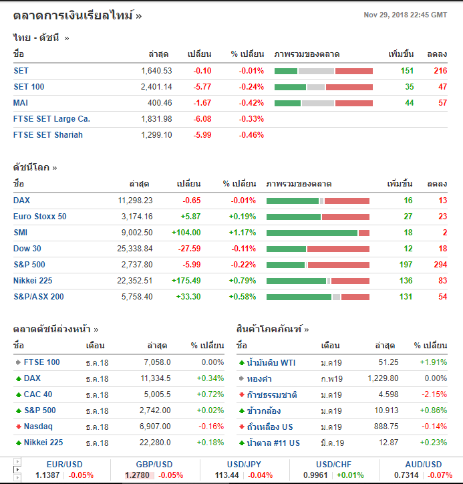Screen dimensions: 463x484
Task: Click S&P/ASX 200 market overview bar
Action: 318,297
